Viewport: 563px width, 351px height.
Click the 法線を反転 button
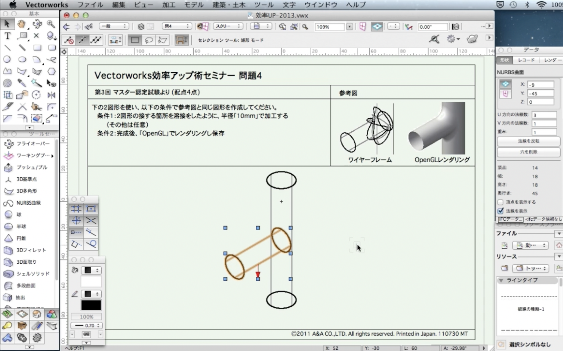tap(528, 141)
